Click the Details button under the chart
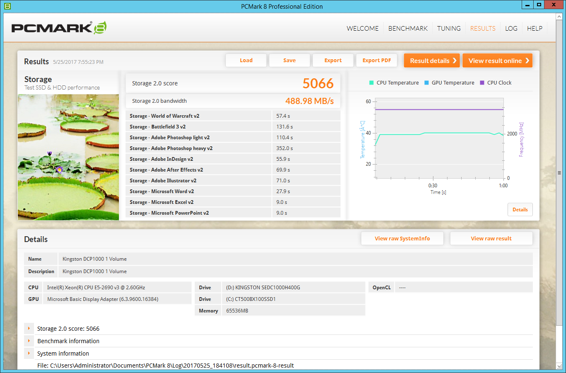566x373 pixels. point(520,210)
